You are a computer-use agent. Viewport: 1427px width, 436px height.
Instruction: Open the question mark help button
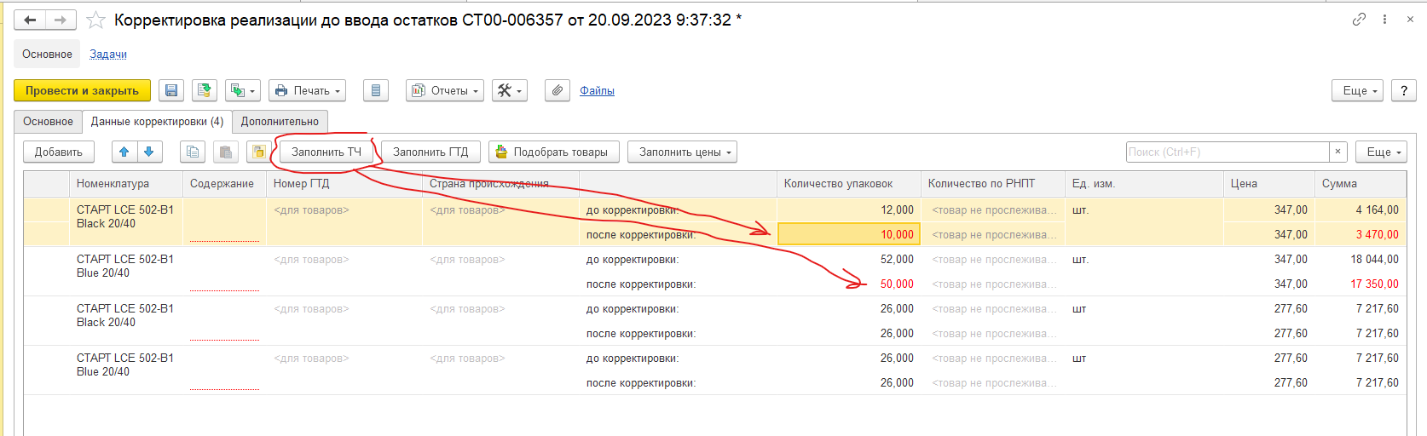tap(1403, 90)
